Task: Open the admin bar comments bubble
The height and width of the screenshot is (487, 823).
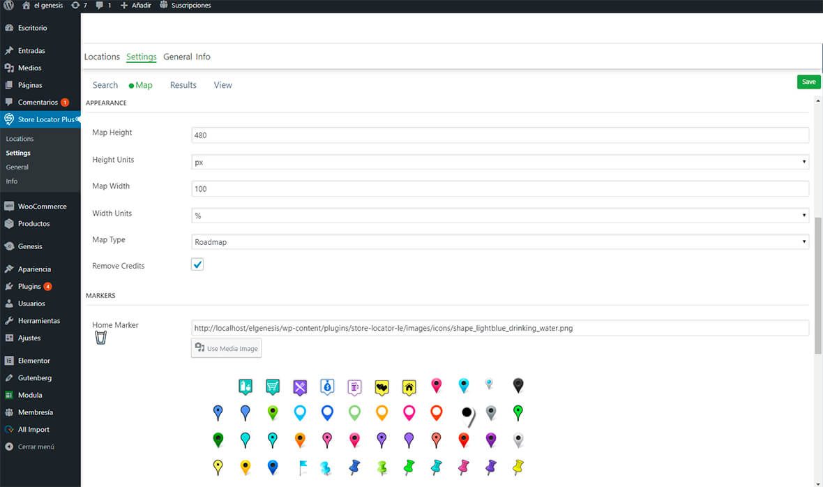Action: 103,6
